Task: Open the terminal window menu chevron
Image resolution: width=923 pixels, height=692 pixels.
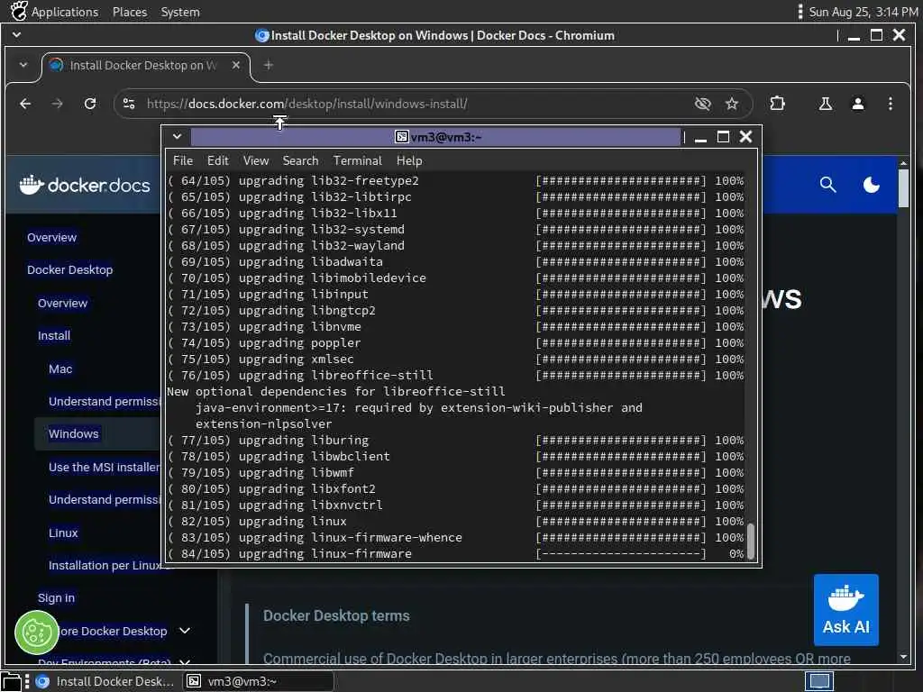Action: pos(178,137)
